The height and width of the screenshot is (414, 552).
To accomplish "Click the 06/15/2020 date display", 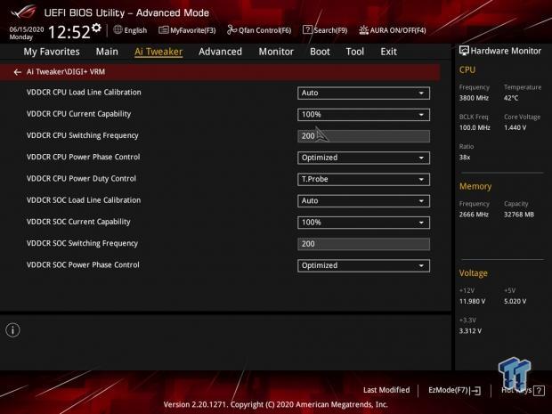I will (x=27, y=29).
